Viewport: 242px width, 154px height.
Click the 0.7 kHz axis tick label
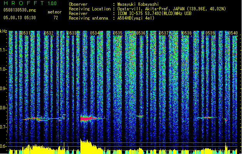point(3,127)
